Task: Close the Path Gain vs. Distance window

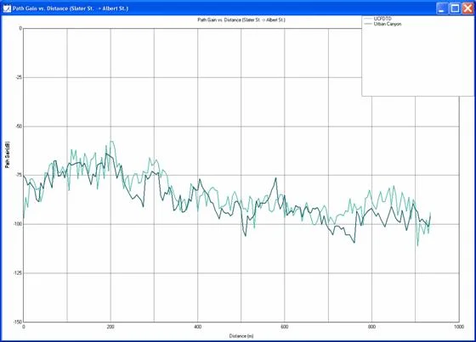Action: tap(467, 8)
